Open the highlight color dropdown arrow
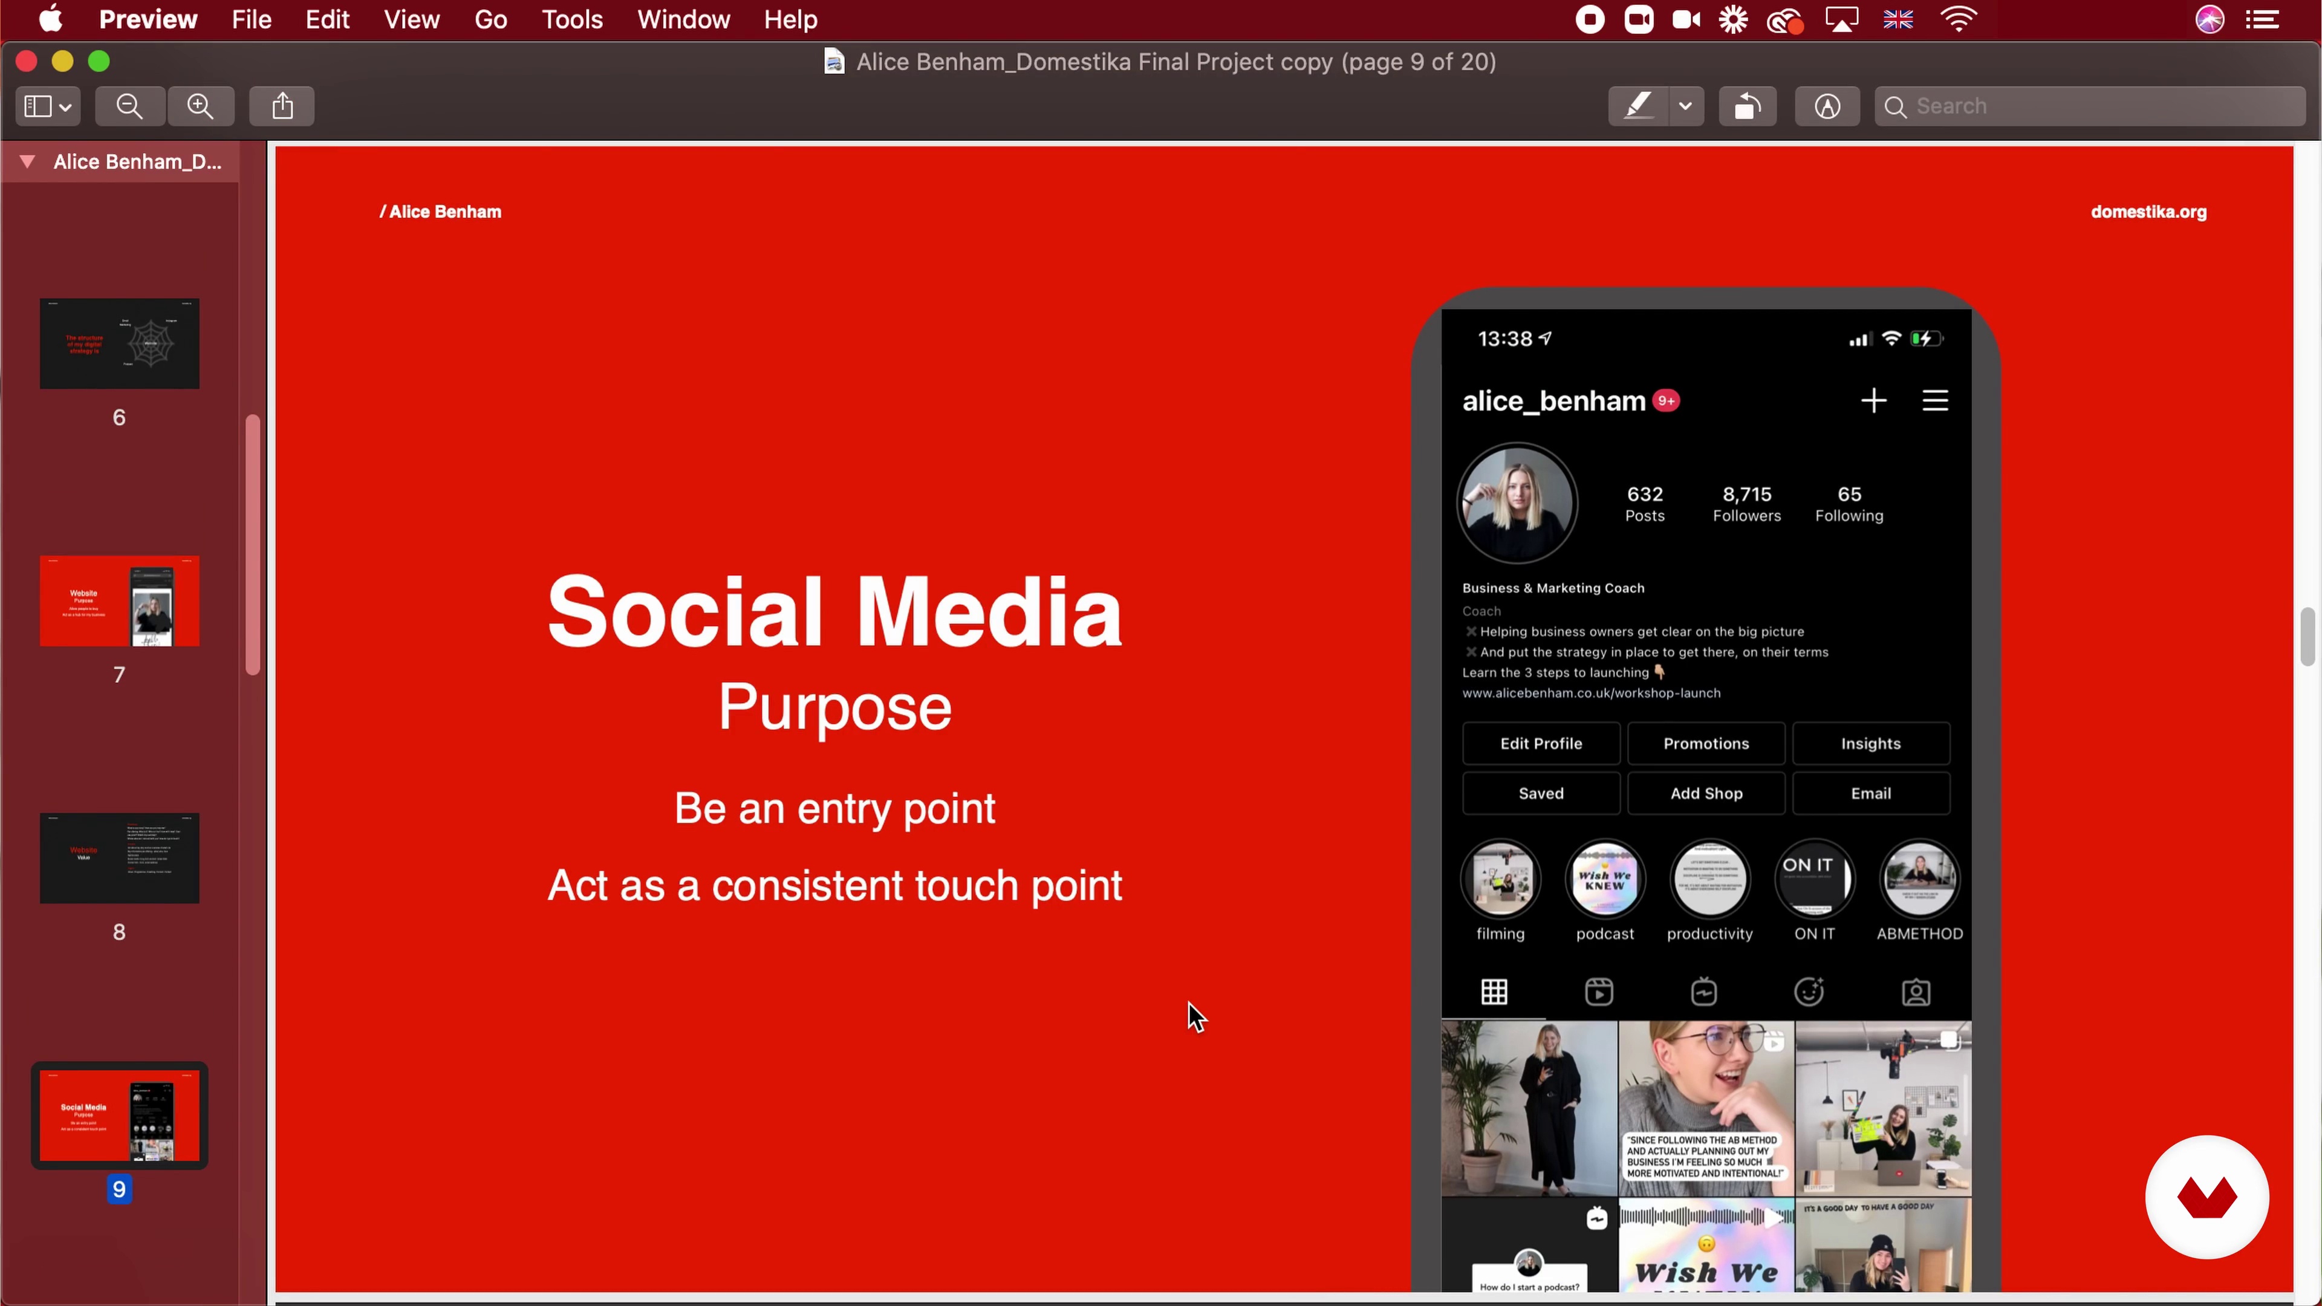The image size is (2322, 1306). (x=1686, y=106)
